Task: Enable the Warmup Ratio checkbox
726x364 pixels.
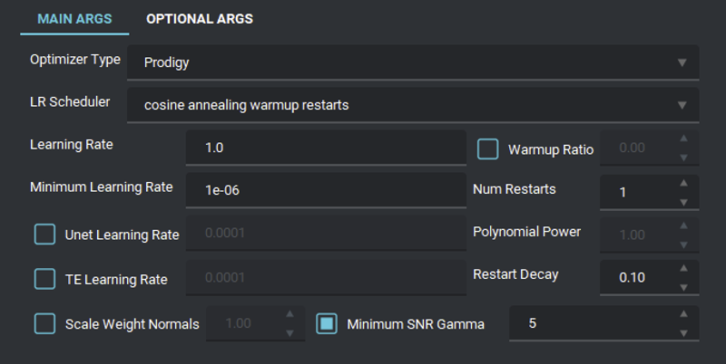Action: 488,149
